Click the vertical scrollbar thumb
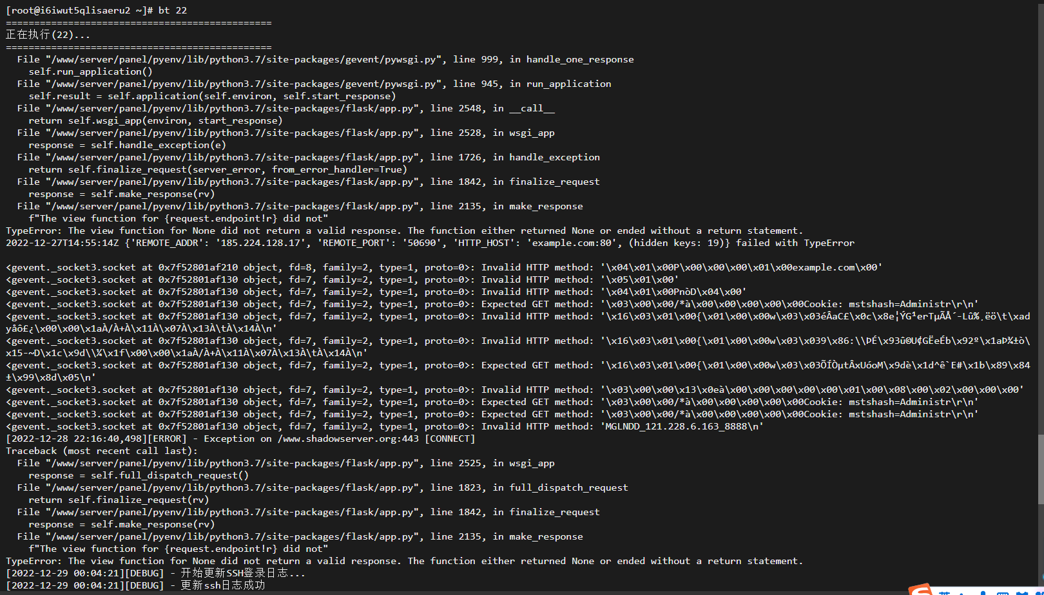 [x=1041, y=469]
